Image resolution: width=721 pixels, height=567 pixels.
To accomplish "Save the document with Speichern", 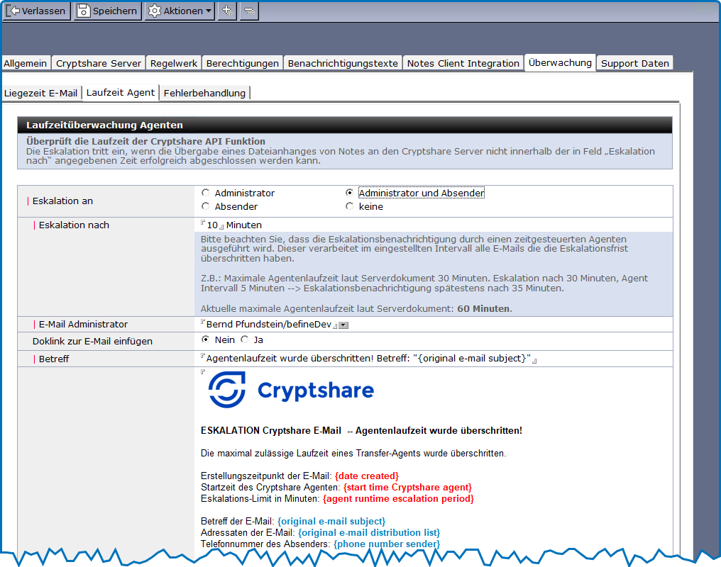I will pyautogui.click(x=107, y=11).
